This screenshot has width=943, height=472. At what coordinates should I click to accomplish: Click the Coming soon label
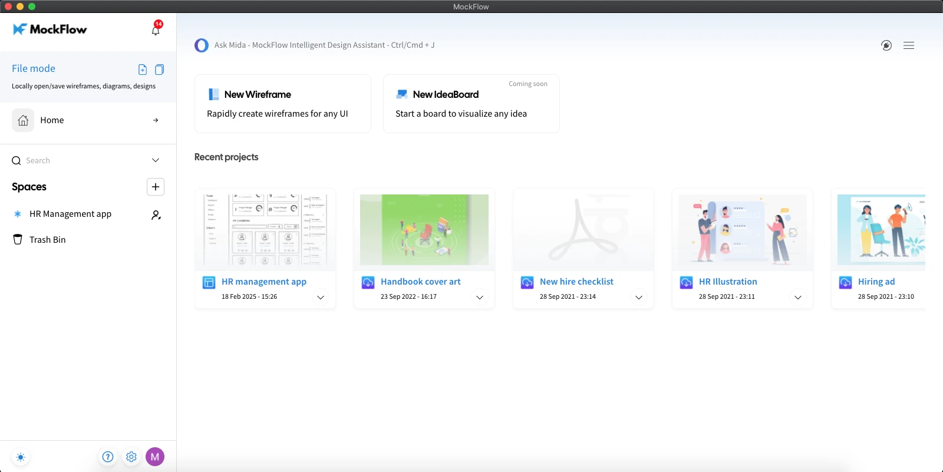point(528,84)
